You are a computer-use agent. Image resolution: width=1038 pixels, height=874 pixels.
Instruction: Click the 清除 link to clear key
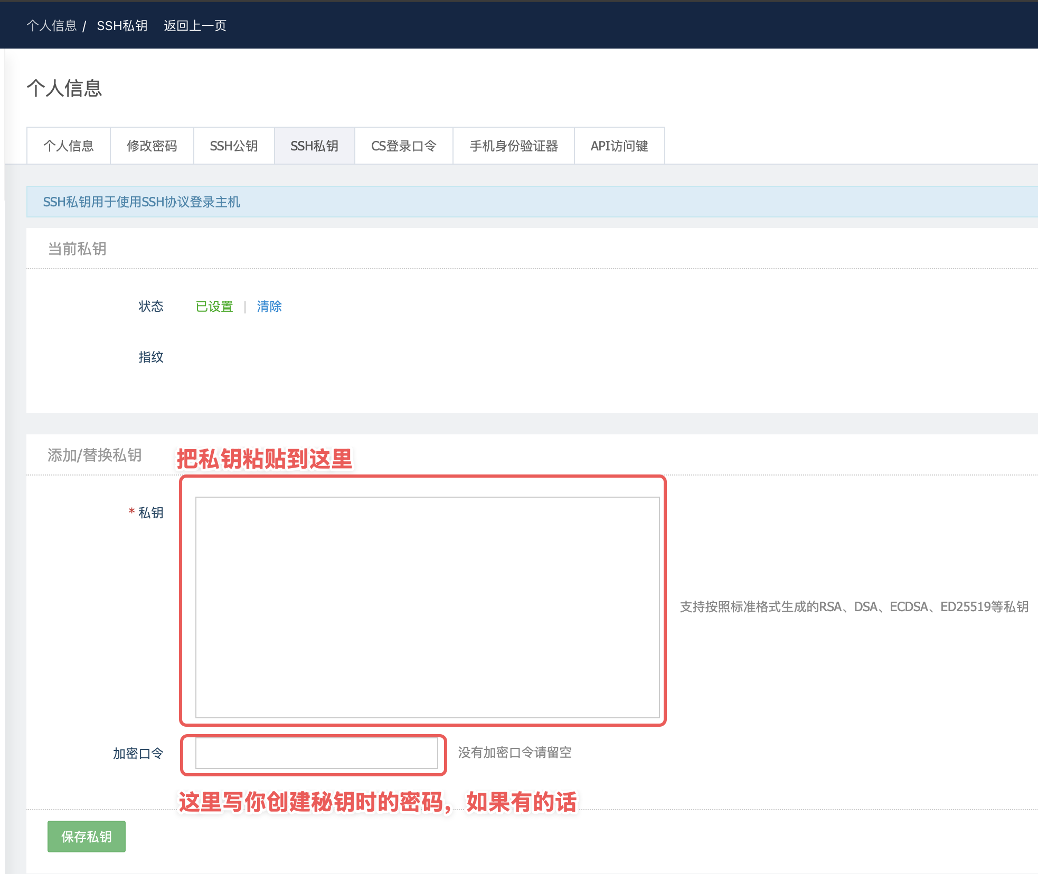[x=269, y=307]
